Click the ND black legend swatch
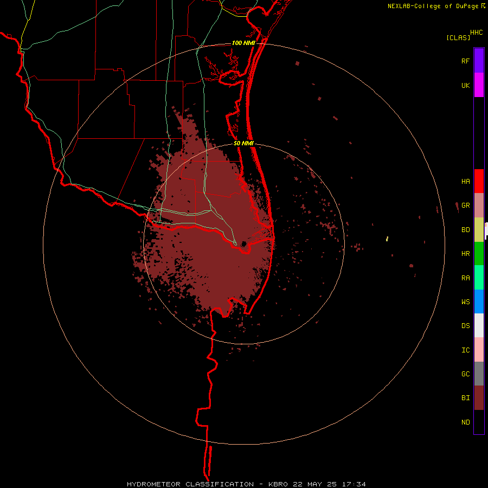 479,422
